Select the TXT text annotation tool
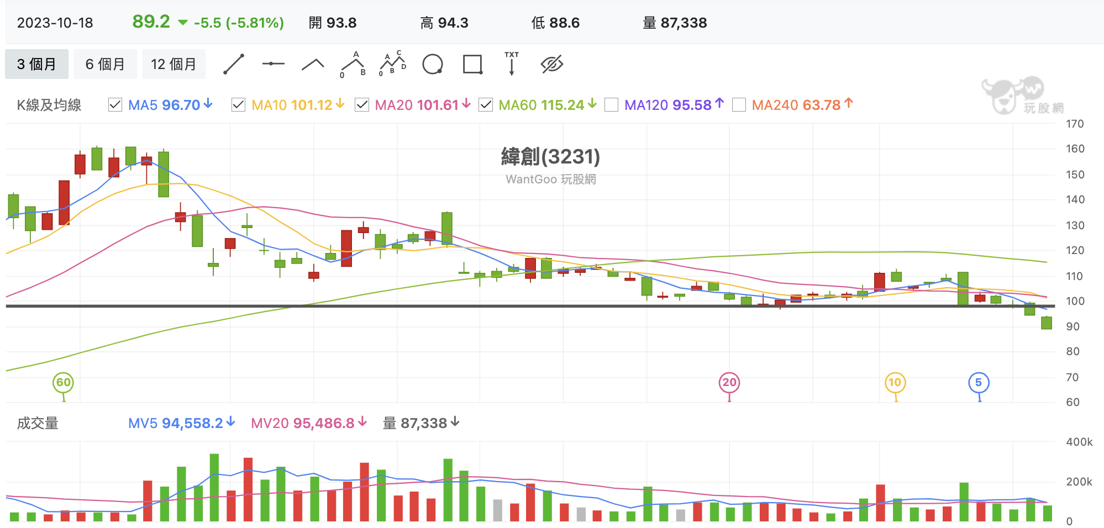This screenshot has height=528, width=1104. 512,64
